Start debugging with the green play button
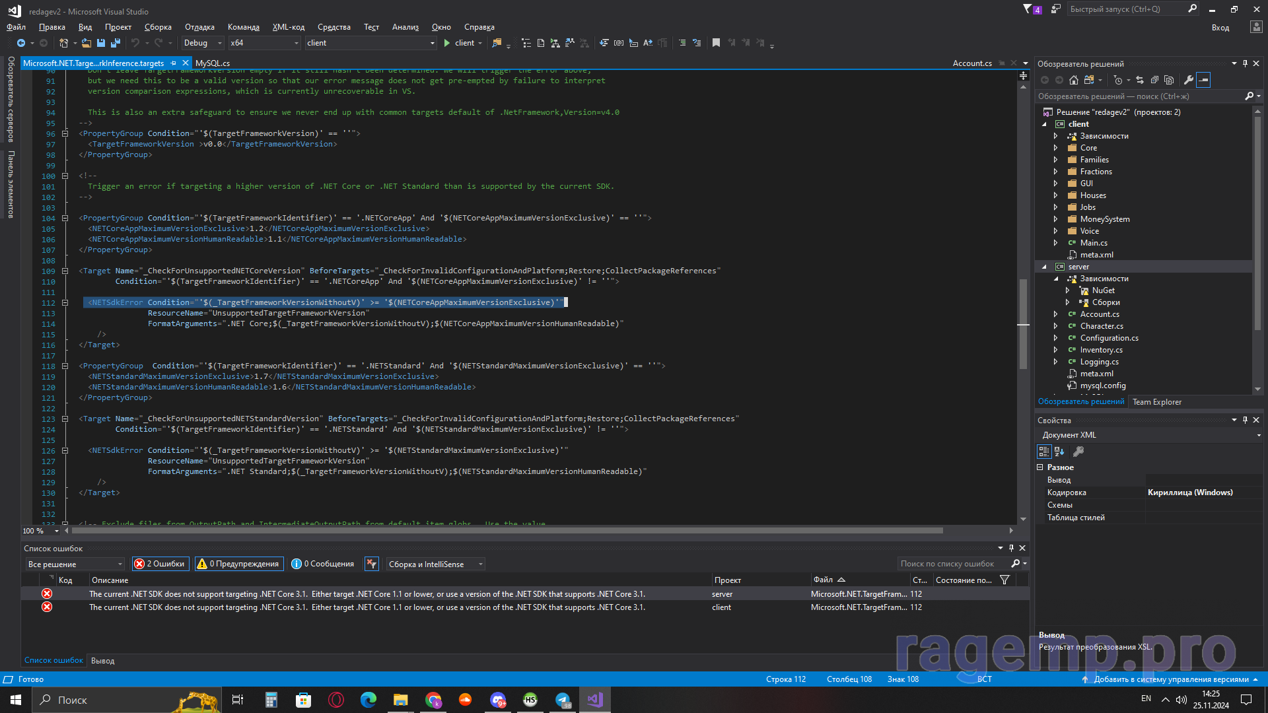Image resolution: width=1268 pixels, height=713 pixels. pyautogui.click(x=447, y=43)
